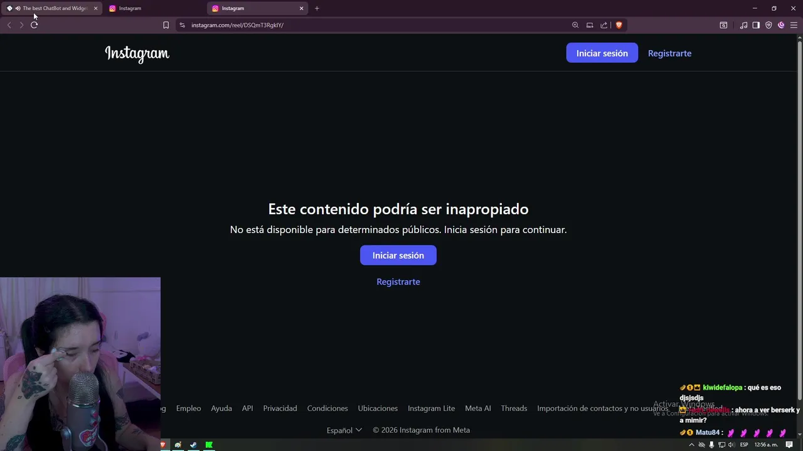
Task: Open the Brave VPN shield icon
Action: coord(768,25)
